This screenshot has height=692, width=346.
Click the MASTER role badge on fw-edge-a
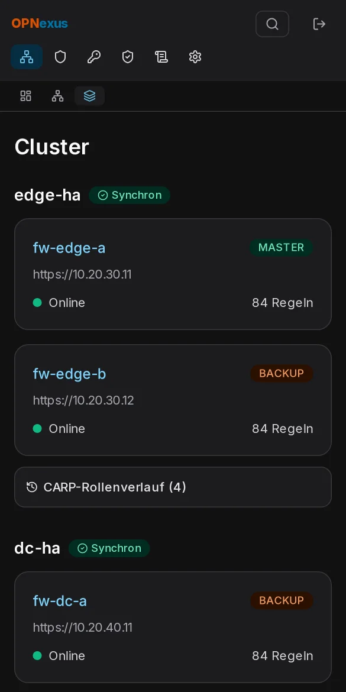click(282, 248)
